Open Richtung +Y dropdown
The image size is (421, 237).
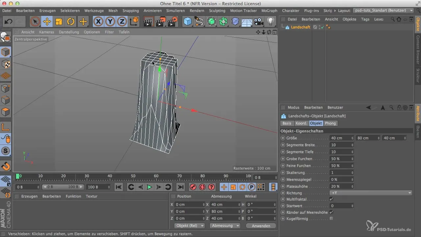click(371, 193)
